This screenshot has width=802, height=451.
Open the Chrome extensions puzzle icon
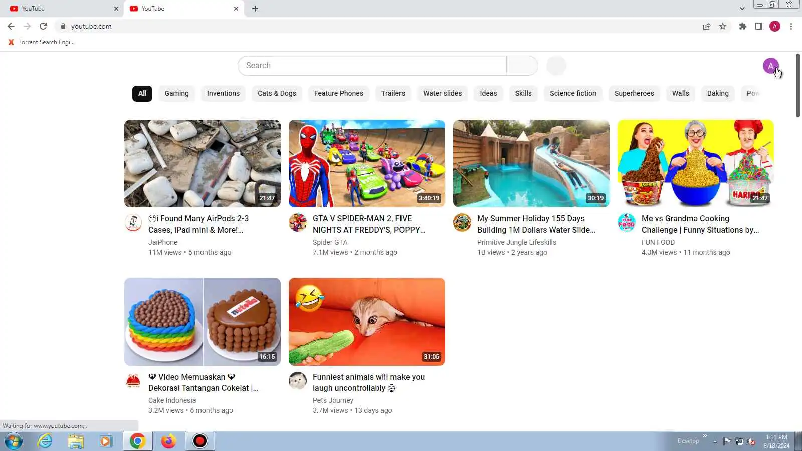pos(743,26)
